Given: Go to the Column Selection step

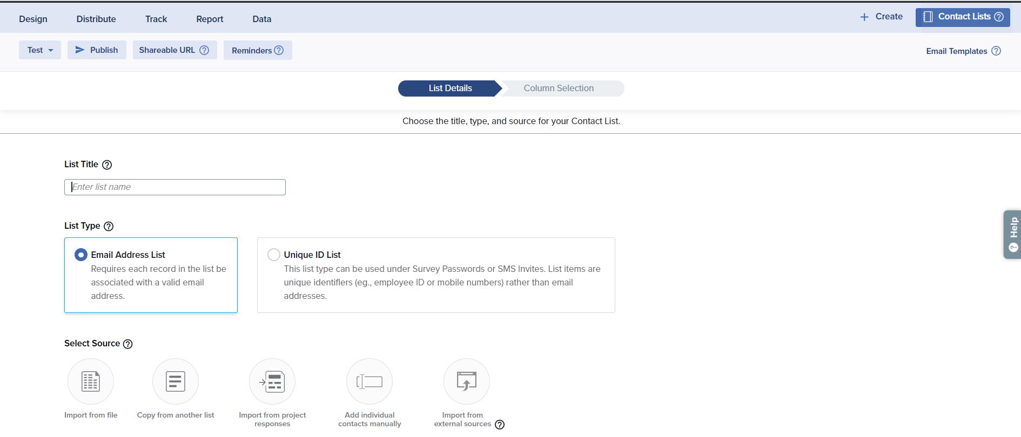Looking at the screenshot, I should tap(559, 88).
